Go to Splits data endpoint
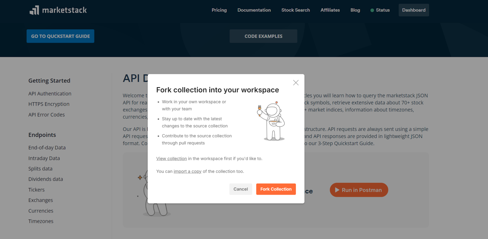488x239 pixels. 40,169
